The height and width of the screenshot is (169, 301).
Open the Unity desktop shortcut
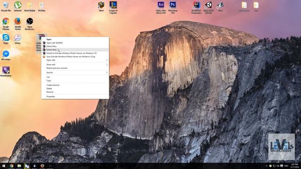pos(208,8)
